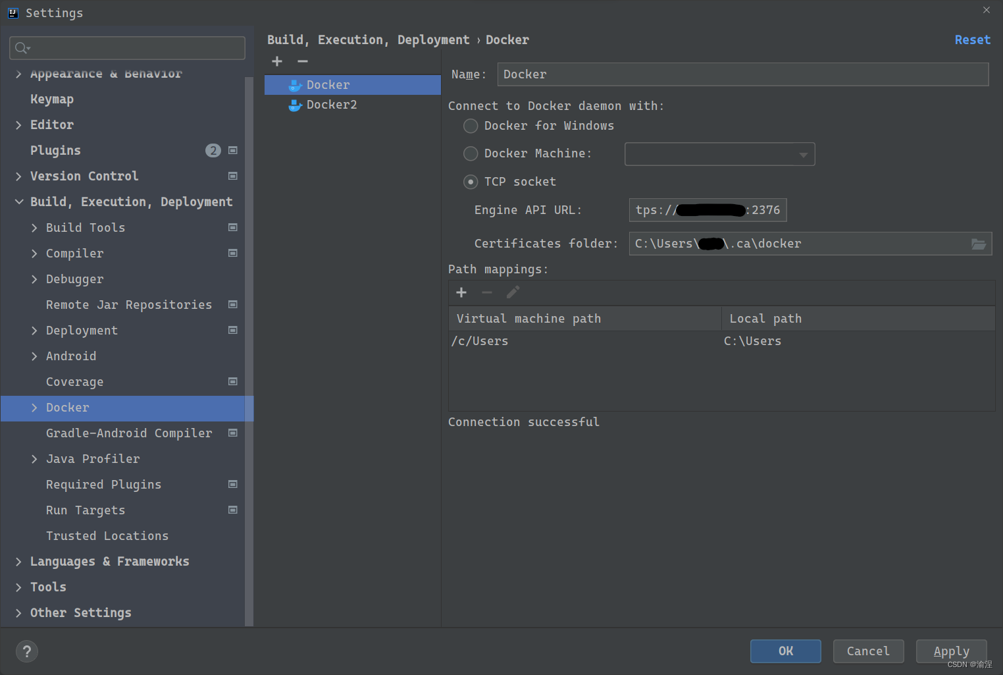Screen dimensions: 1003x675
Task: Expand Languages & Frameworks section
Action: [18, 562]
